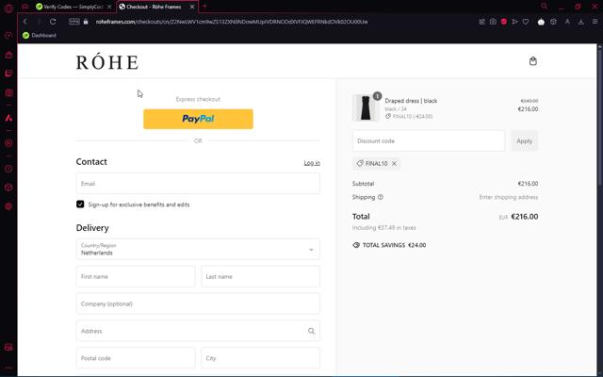Click the Last name field
Viewport: 603px width, 377px height.
(x=260, y=276)
